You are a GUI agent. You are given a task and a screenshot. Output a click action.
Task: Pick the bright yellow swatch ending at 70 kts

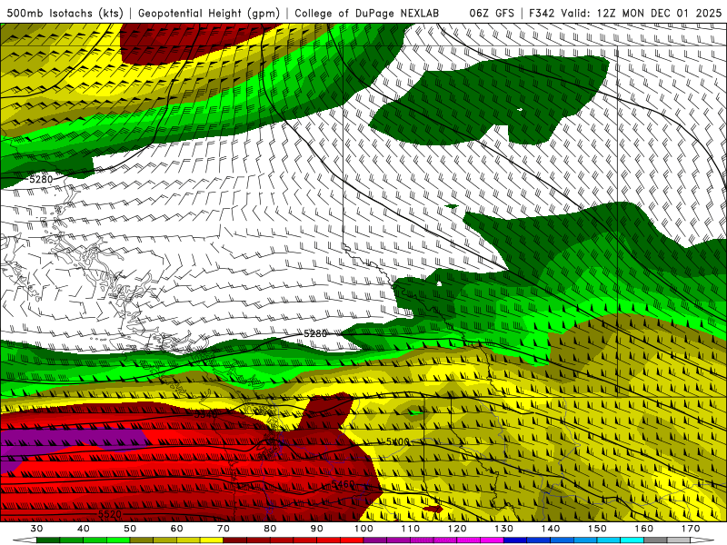point(212,540)
